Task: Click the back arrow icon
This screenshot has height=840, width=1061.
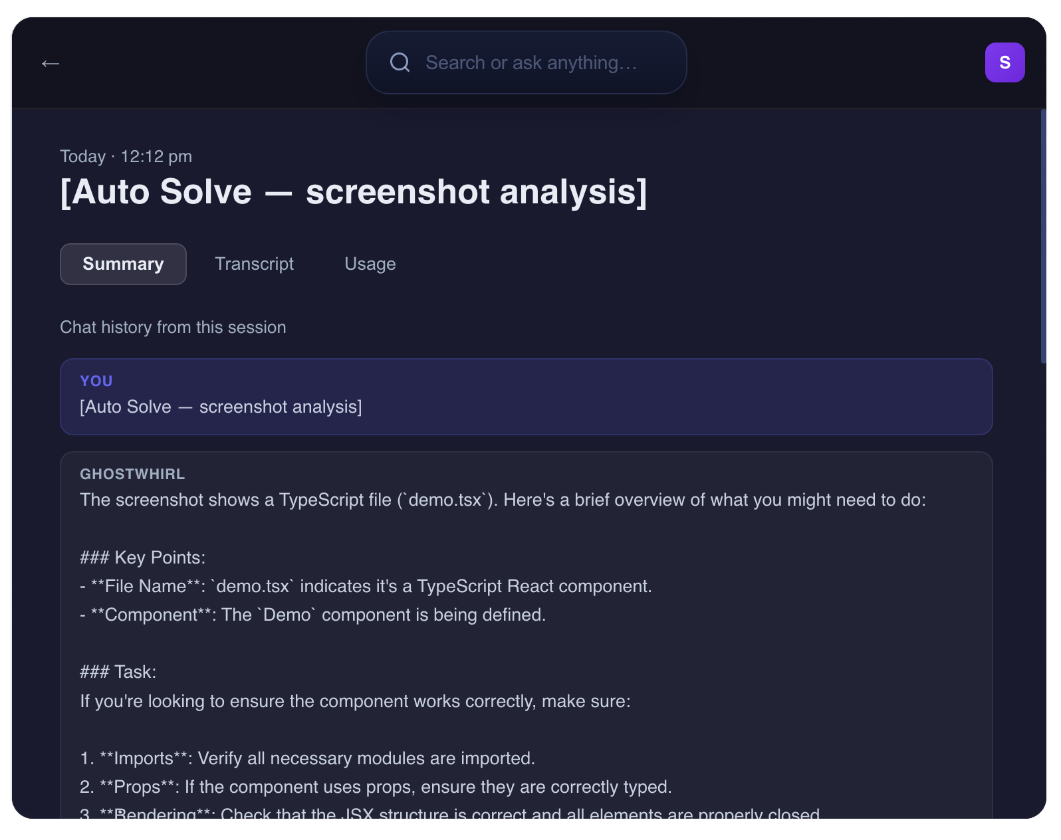Action: pyautogui.click(x=51, y=64)
